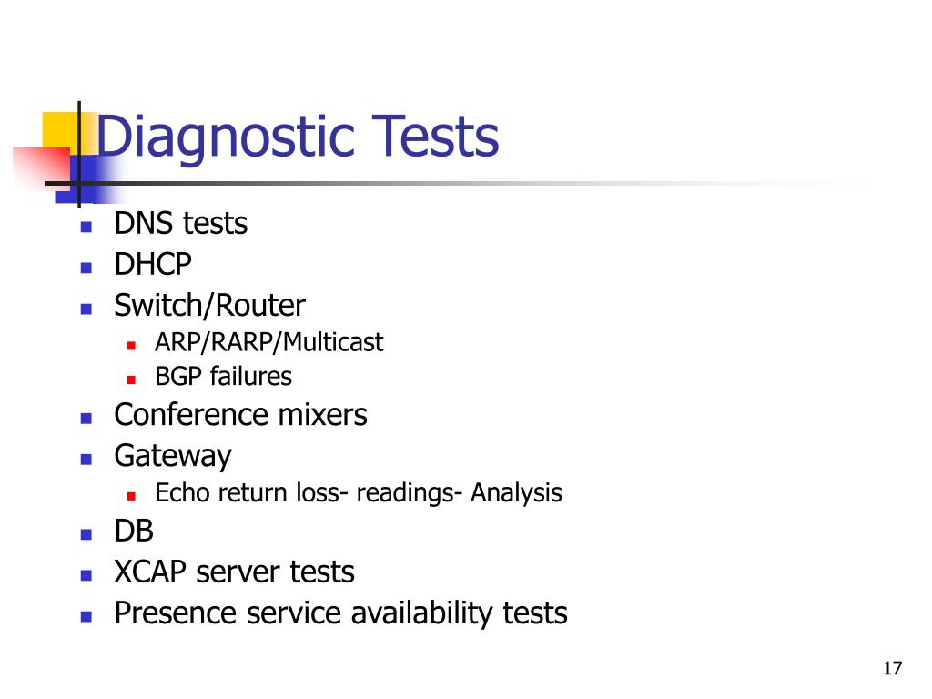Click the Diagnostic Tests slide title

pos(298,138)
